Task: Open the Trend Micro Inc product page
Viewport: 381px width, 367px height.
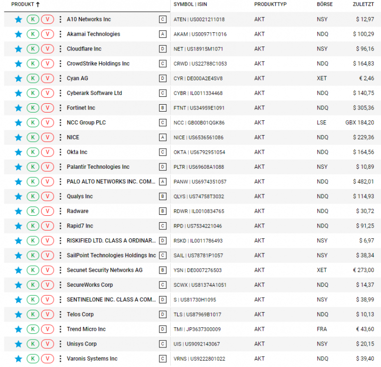Action: (x=86, y=329)
